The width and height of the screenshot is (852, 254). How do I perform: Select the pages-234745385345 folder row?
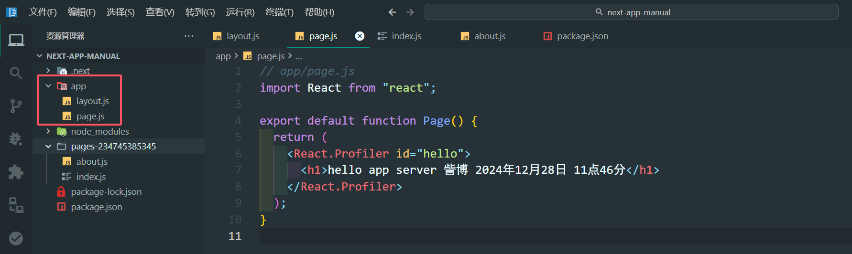119,147
